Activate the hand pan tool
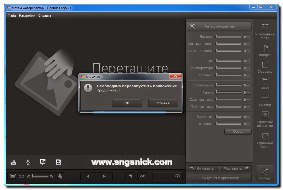This screenshot has width=283, height=190. [60, 176]
